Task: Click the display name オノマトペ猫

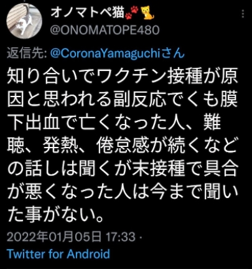Action: pyautogui.click(x=87, y=12)
